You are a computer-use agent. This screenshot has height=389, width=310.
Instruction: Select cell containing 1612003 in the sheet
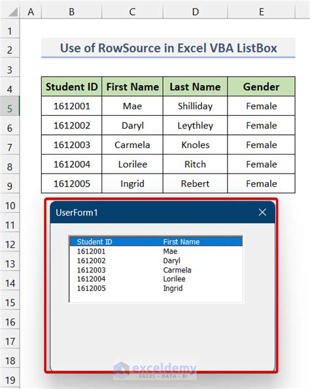click(x=72, y=145)
